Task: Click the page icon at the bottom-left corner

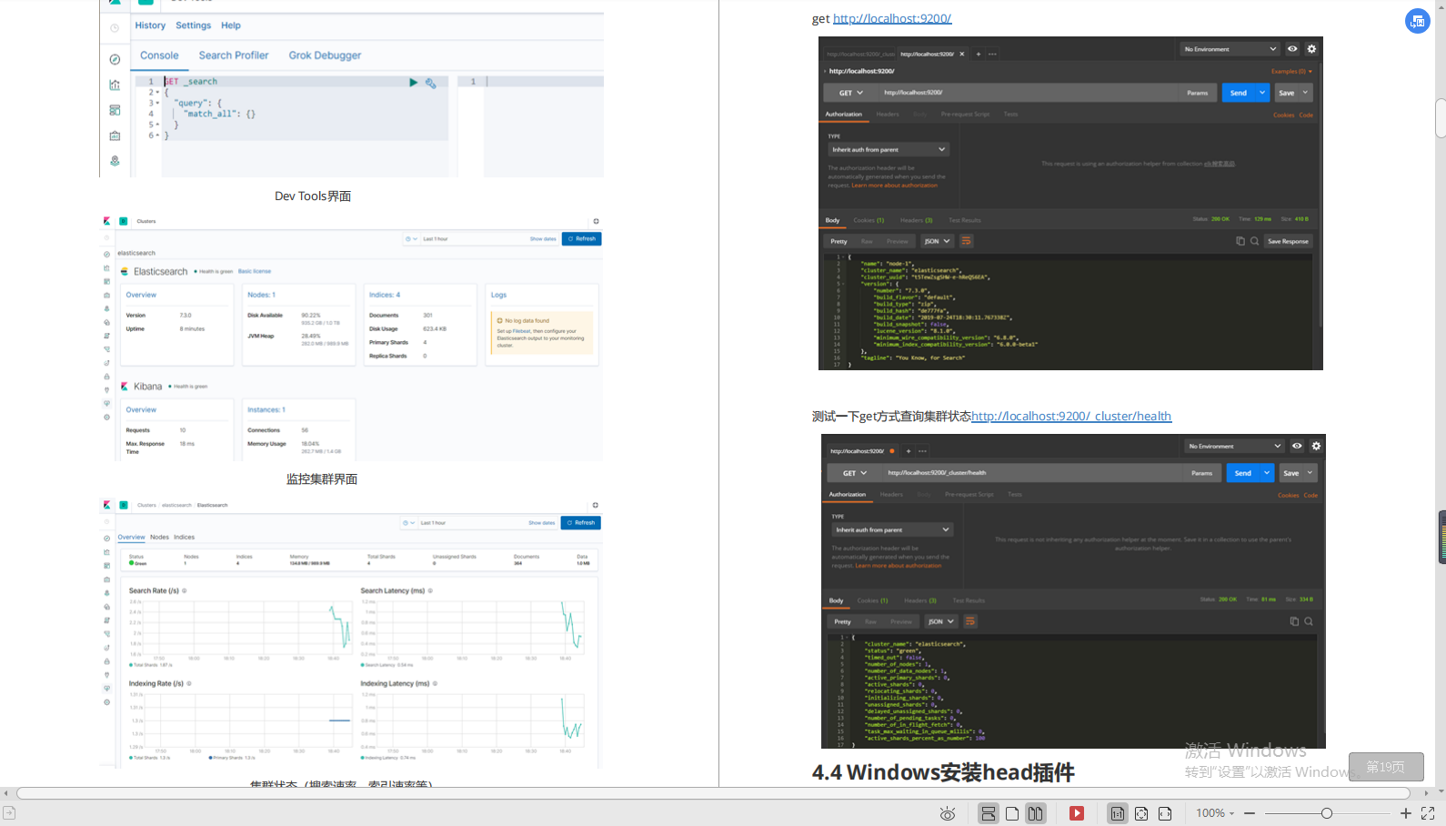Action: point(9,812)
